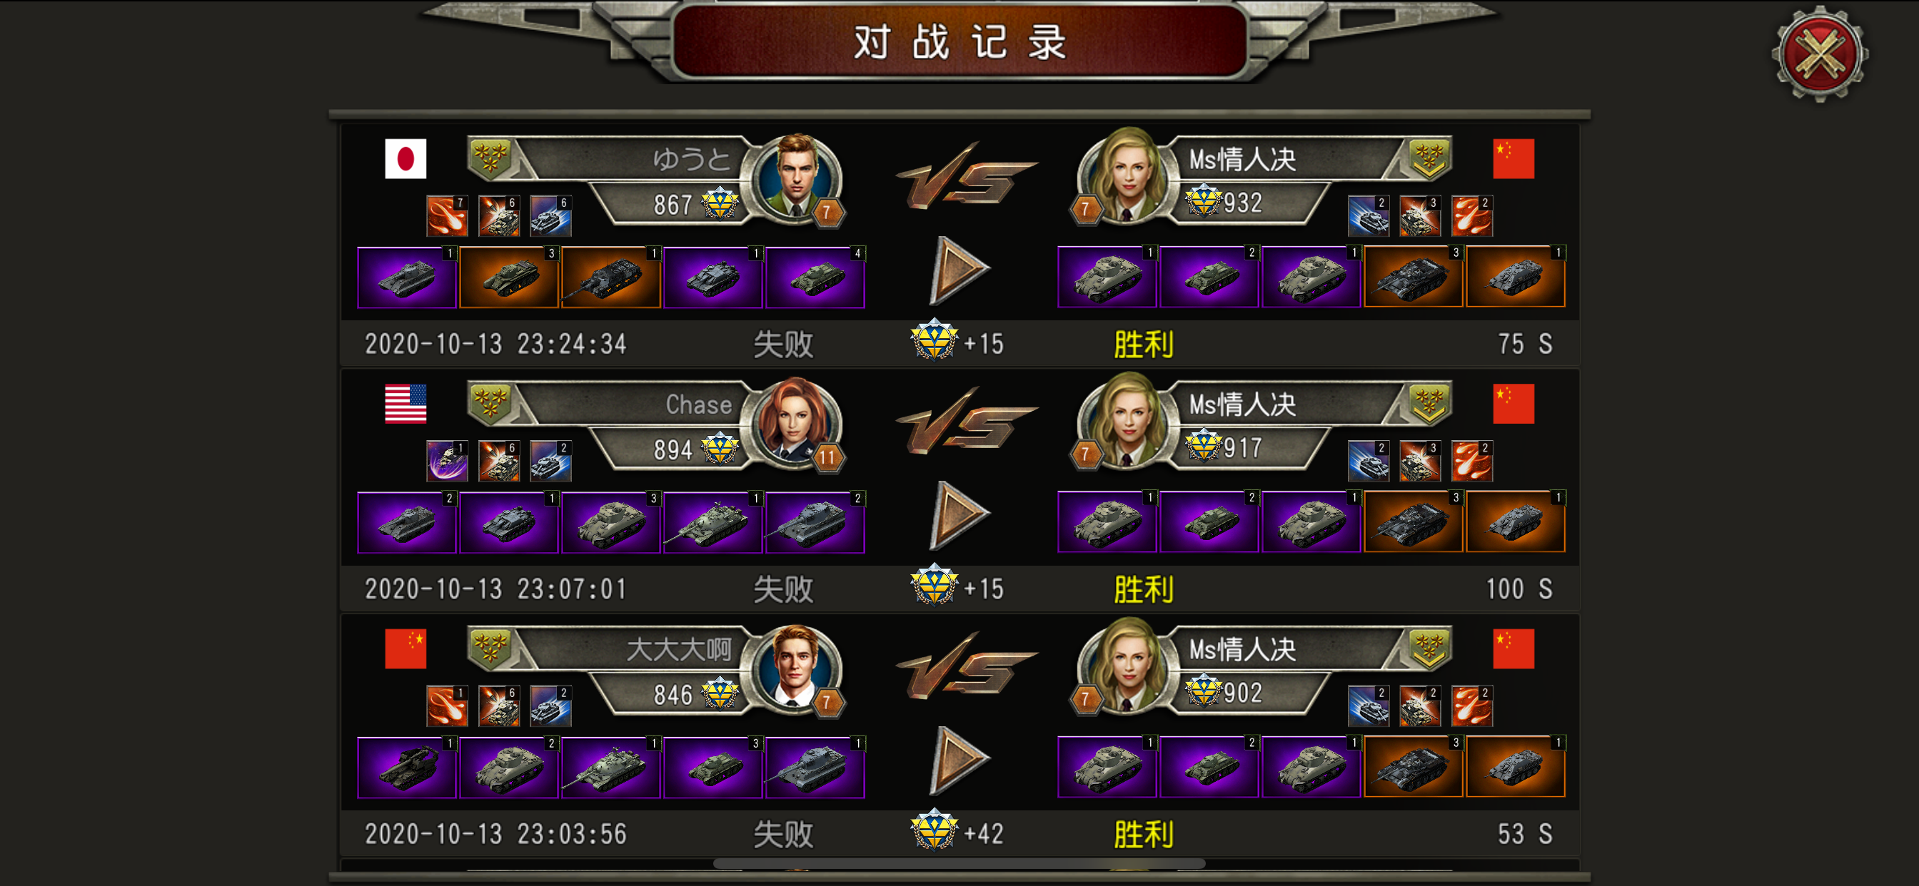The width and height of the screenshot is (1919, 886).
Task: Click ゆうと's commander portrait
Action: [x=796, y=177]
